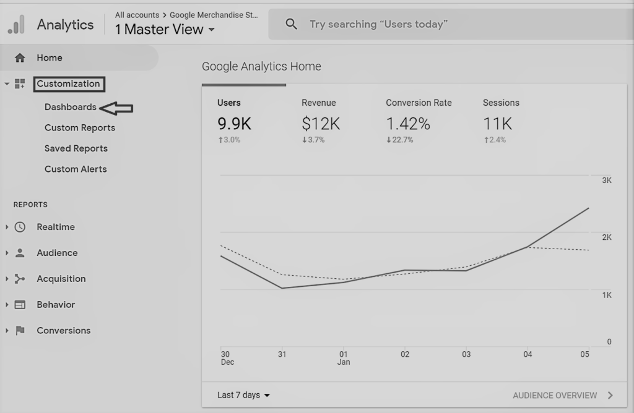Click the 9.9K users value
The width and height of the screenshot is (634, 413).
pyautogui.click(x=234, y=124)
